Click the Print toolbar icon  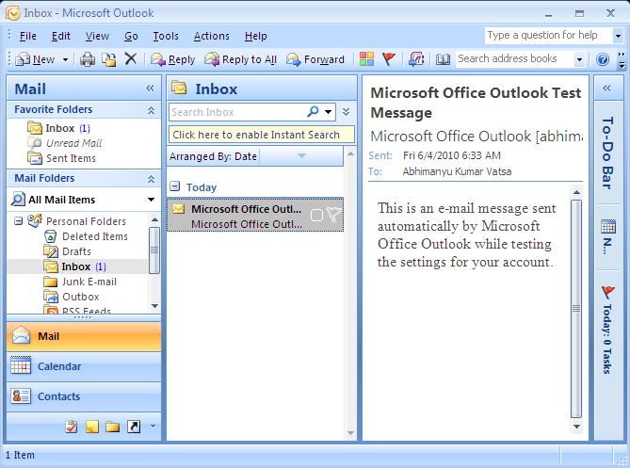[88, 59]
